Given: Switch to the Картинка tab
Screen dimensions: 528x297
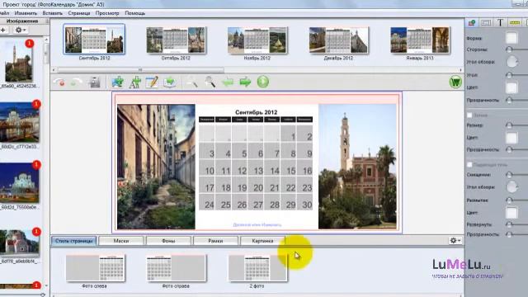Looking at the screenshot, I should (x=262, y=241).
